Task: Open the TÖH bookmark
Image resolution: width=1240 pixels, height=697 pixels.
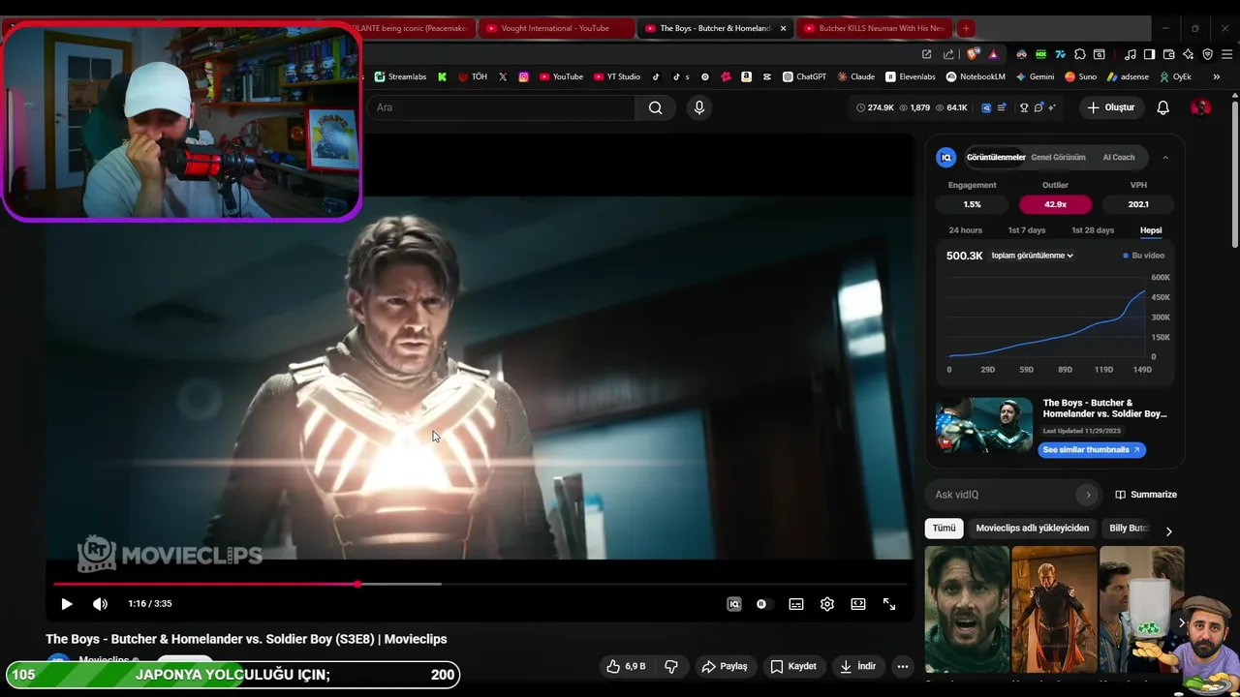Action: click(473, 76)
